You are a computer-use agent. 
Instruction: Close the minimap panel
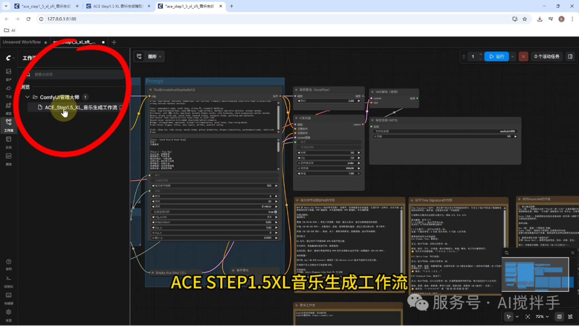point(573,253)
